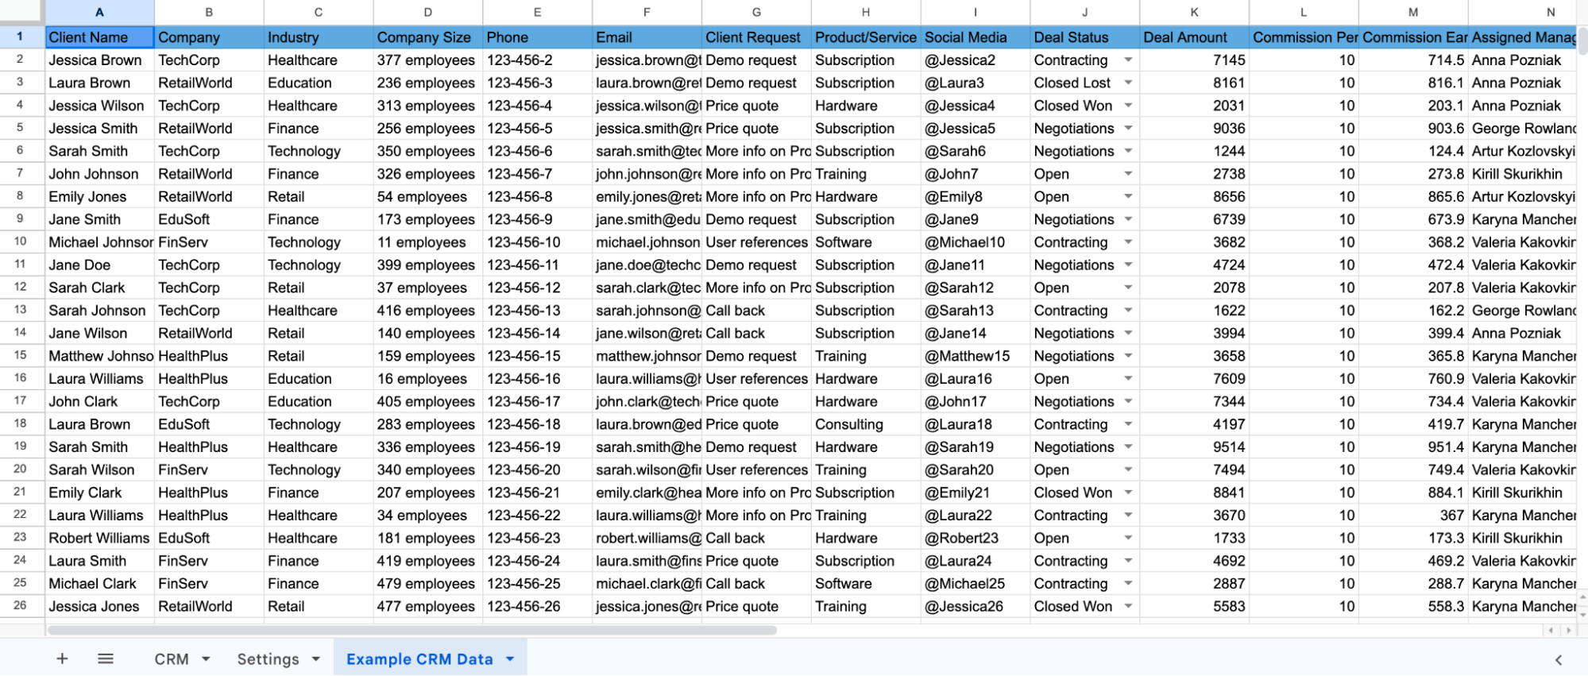Select Robert Williams client name cell
This screenshot has width=1588, height=676.
pos(99,538)
